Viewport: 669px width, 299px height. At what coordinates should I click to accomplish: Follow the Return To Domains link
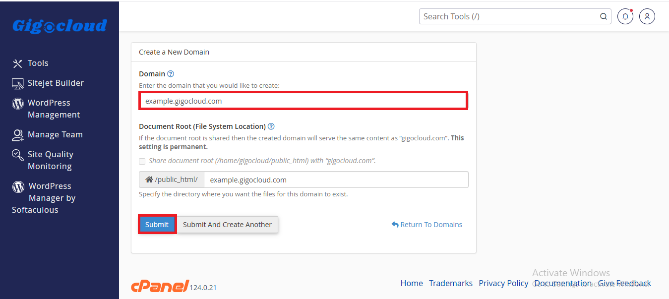427,225
